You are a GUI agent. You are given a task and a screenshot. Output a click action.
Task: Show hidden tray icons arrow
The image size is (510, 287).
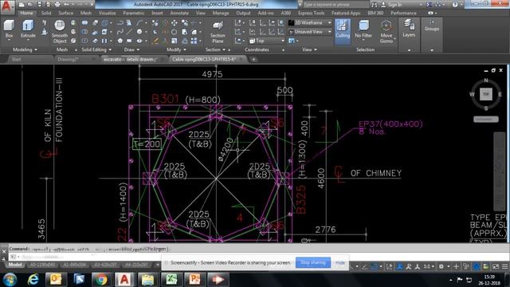coord(450,280)
